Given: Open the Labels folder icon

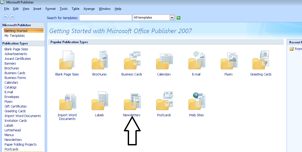Looking at the screenshot, I should point(100,101).
